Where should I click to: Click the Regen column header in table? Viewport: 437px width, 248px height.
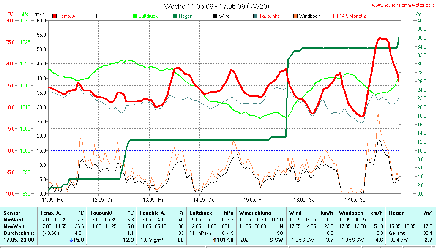pyautogui.click(x=396, y=213)
